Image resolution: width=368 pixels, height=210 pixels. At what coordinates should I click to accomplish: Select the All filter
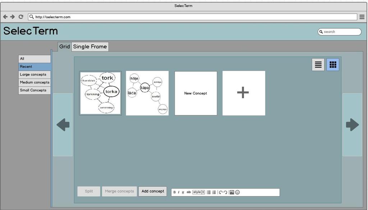[x=34, y=59]
